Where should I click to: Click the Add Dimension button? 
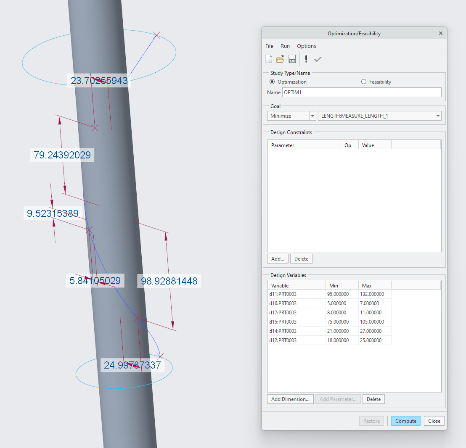290,399
